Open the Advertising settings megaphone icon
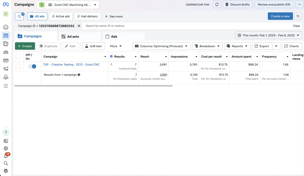 [x=6, y=69]
